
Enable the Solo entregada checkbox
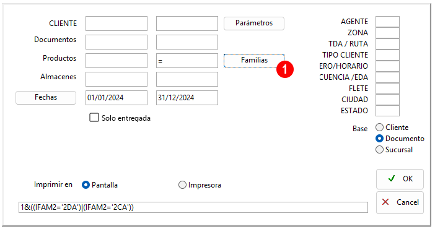click(x=94, y=117)
